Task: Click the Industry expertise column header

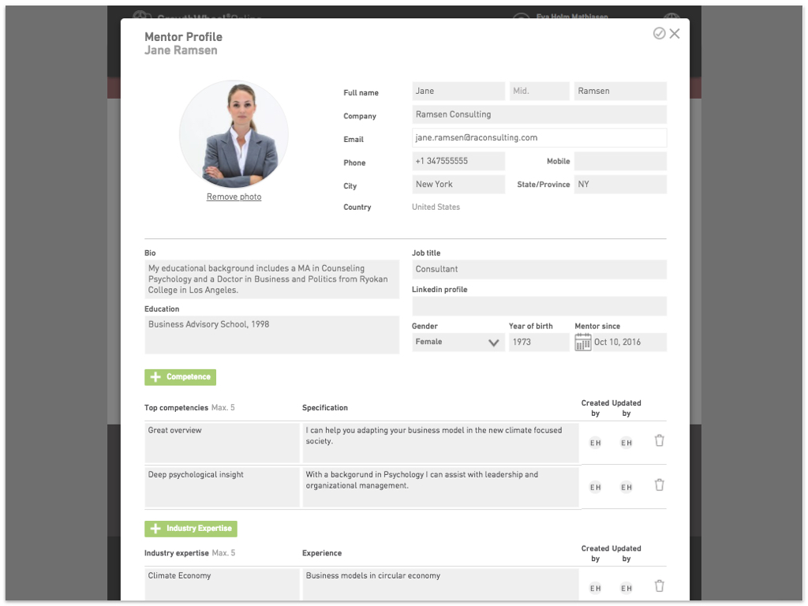Action: (x=176, y=553)
